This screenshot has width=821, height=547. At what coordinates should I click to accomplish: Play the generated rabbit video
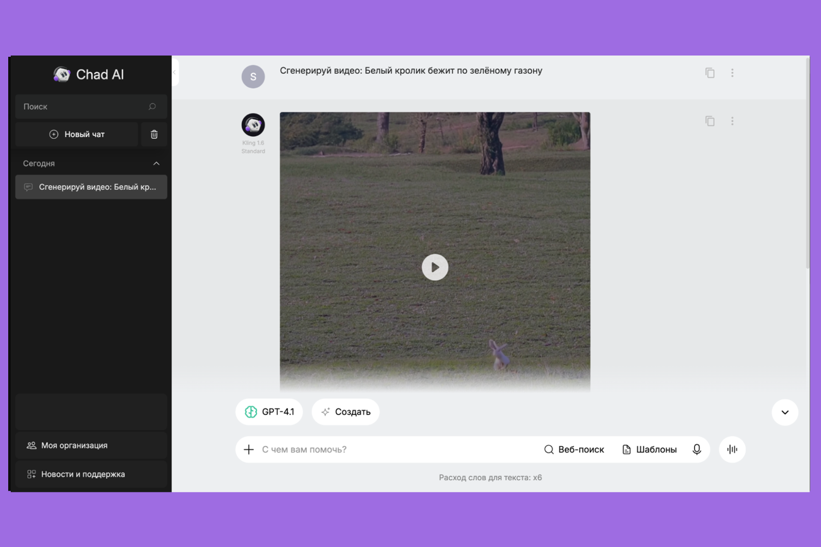point(434,268)
